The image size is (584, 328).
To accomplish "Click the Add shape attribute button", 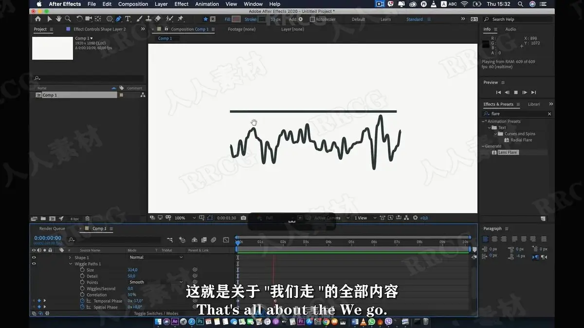I will coord(300,19).
